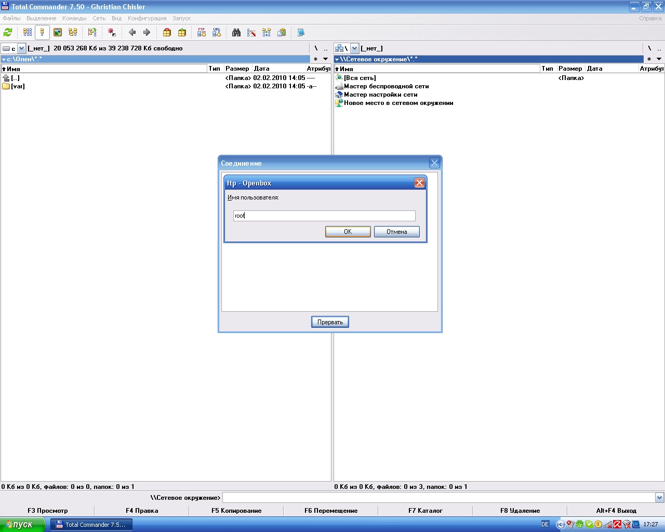This screenshot has width=665, height=532.
Task: Click the F8 Удаление button
Action: pyautogui.click(x=520, y=511)
